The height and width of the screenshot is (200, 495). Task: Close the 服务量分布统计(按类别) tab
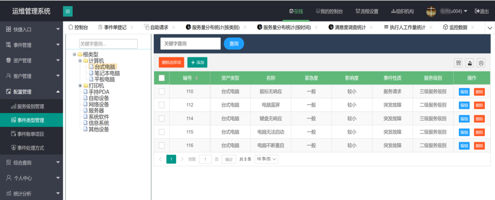(245, 28)
